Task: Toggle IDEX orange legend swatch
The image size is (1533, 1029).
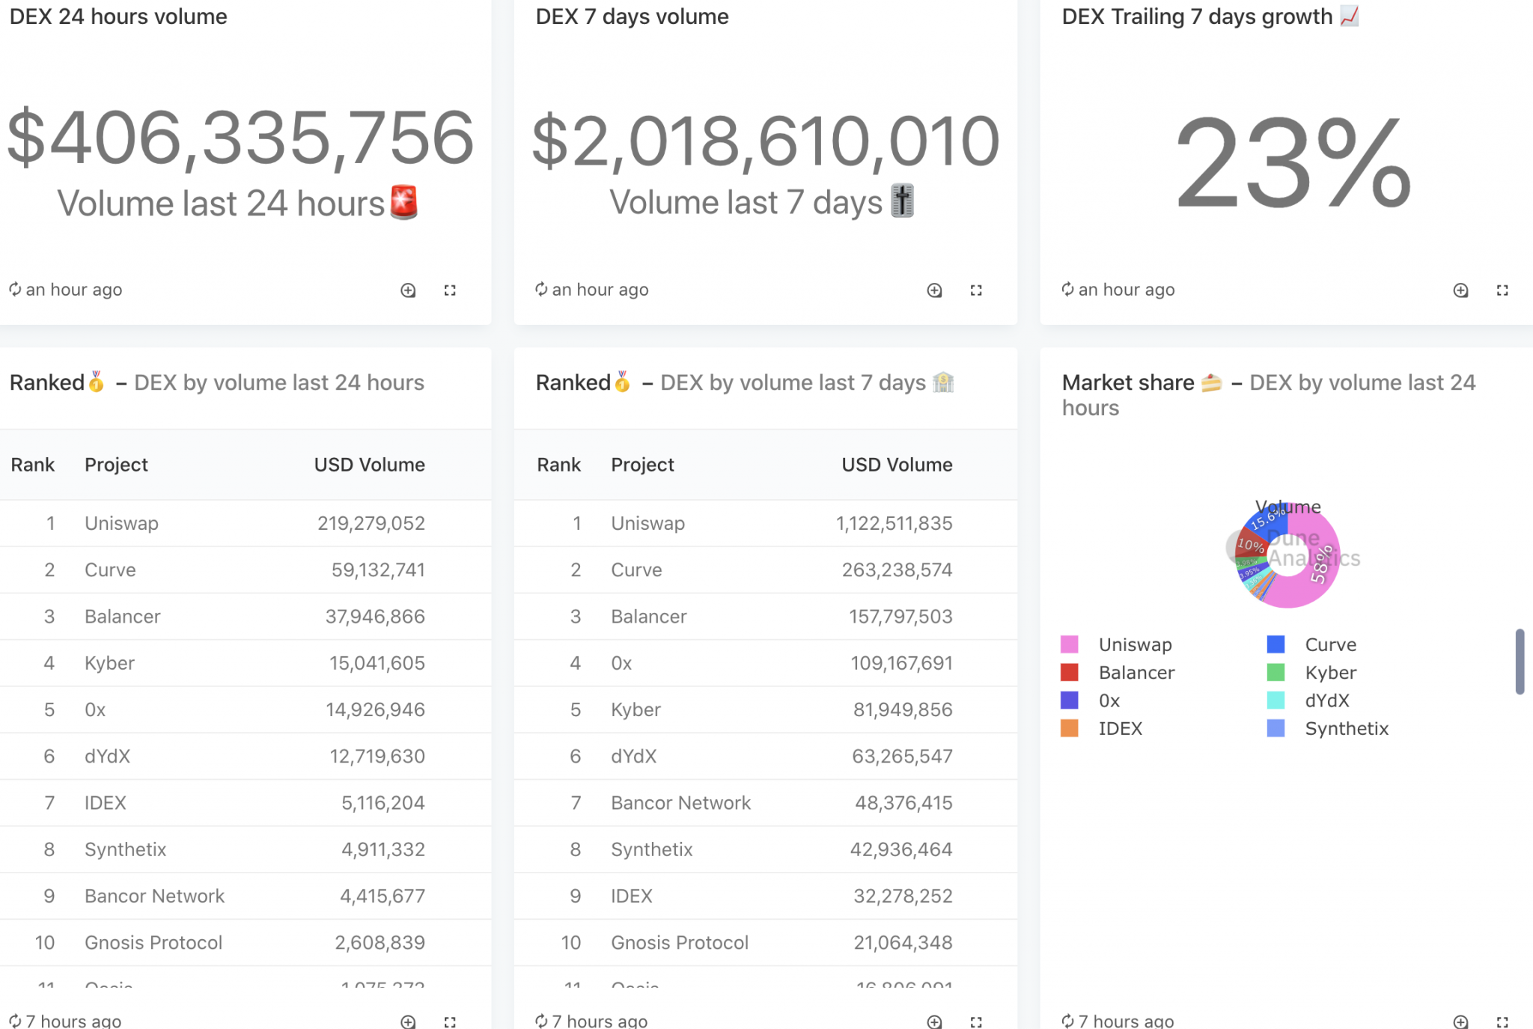Action: (x=1070, y=728)
